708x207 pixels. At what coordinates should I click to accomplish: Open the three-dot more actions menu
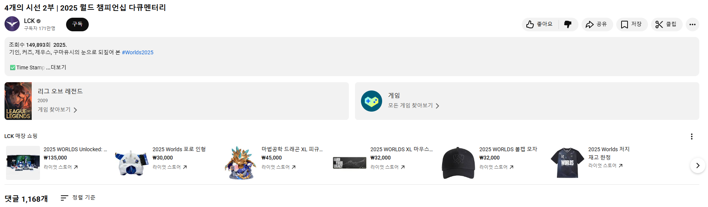pyautogui.click(x=692, y=25)
